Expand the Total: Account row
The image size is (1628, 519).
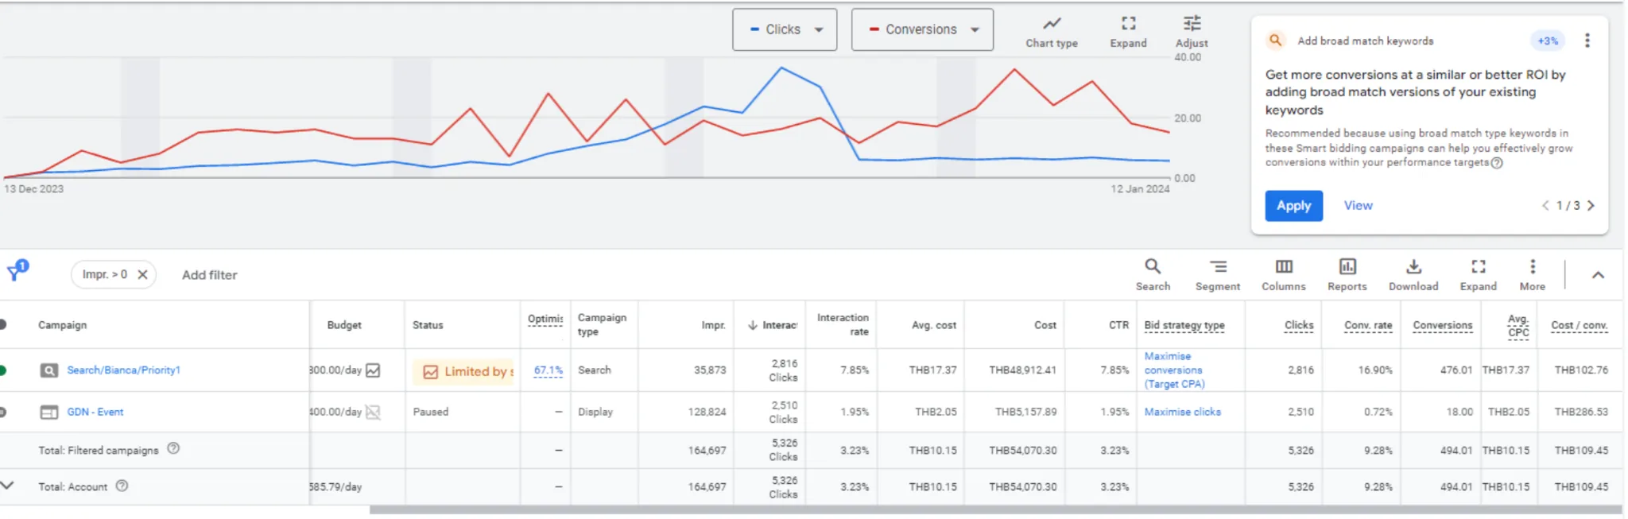(7, 486)
